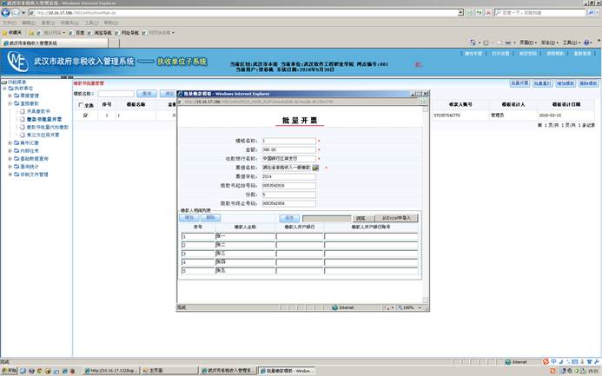Expand the 票据管理 tree node

(x=10, y=96)
